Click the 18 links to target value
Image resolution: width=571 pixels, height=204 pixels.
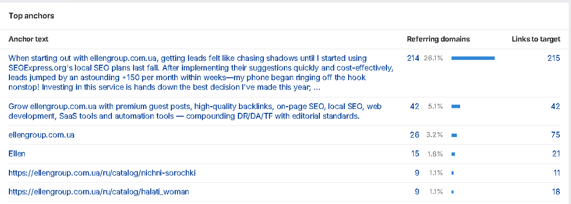coord(556,192)
